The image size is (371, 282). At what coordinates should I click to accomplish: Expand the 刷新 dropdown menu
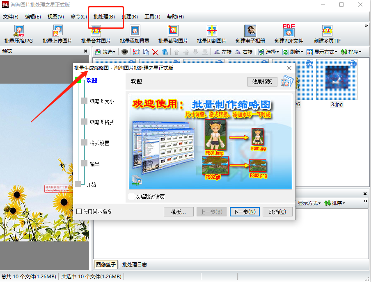(292, 52)
